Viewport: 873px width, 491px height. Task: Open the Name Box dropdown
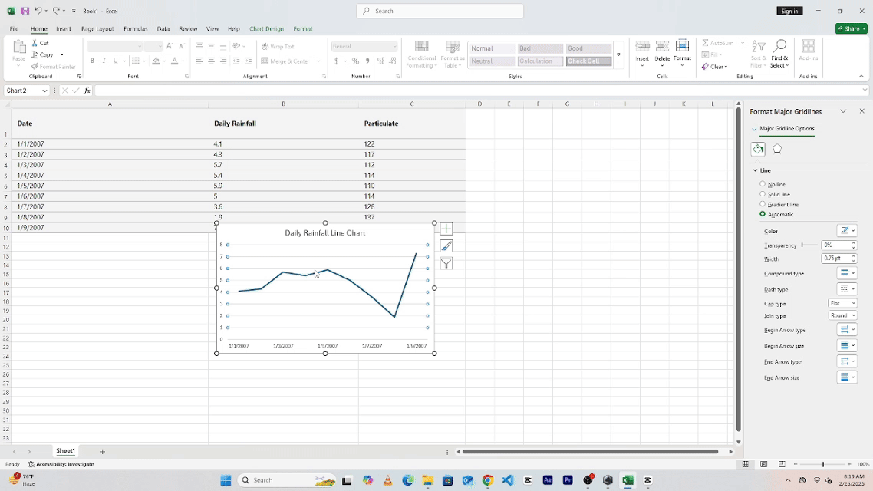point(44,91)
